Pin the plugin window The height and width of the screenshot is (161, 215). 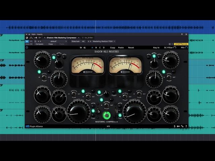(x=182, y=34)
